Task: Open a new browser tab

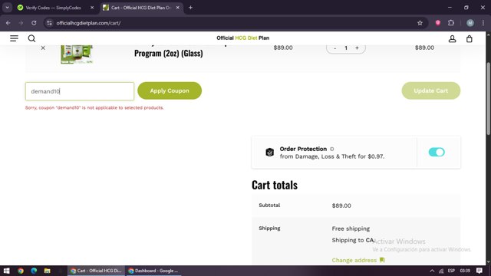Action: click(x=190, y=8)
